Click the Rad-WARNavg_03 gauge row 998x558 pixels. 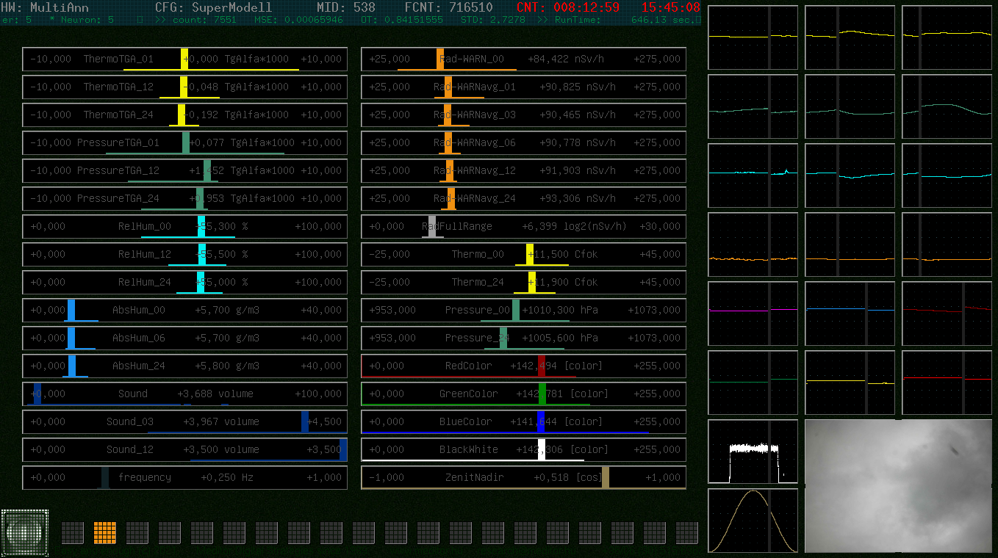[x=523, y=115]
